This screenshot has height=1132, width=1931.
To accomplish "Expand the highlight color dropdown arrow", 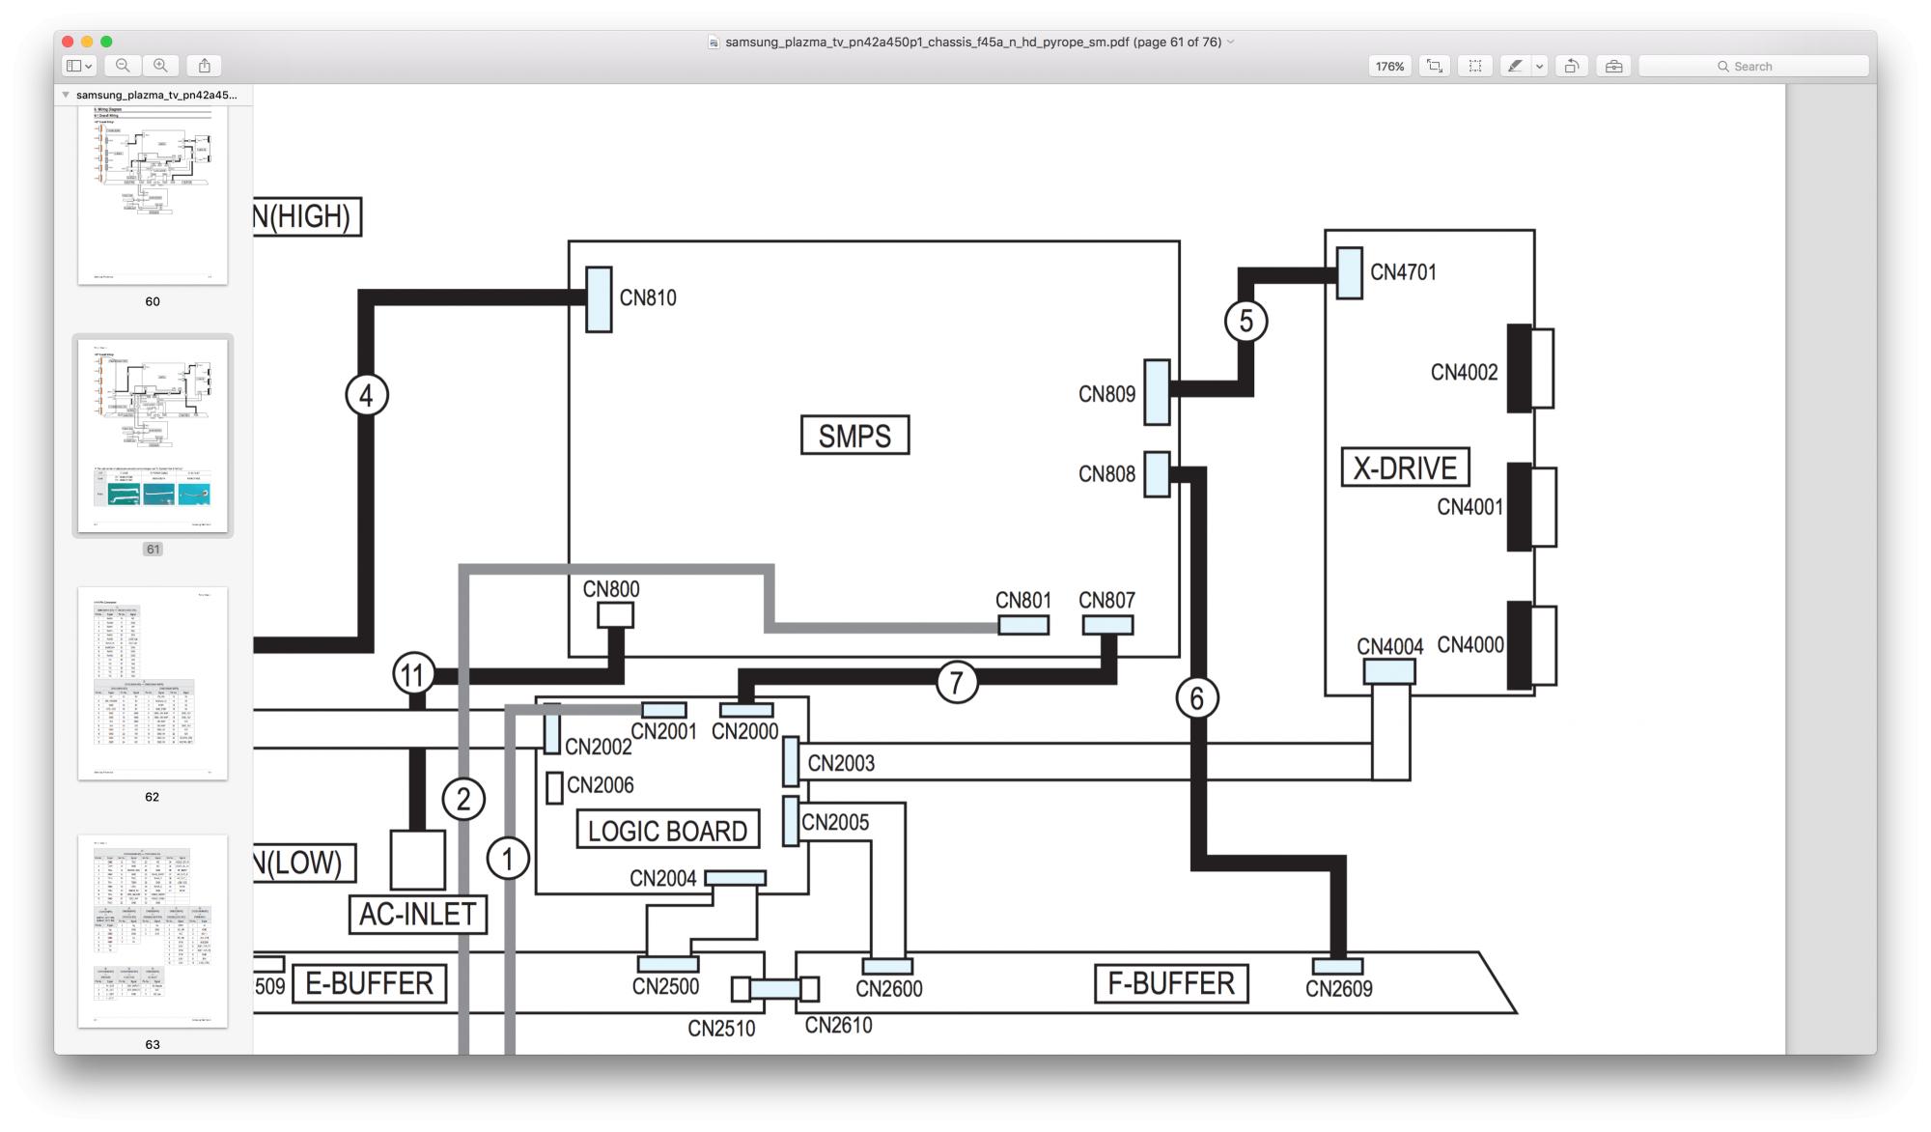I will coord(1540,66).
